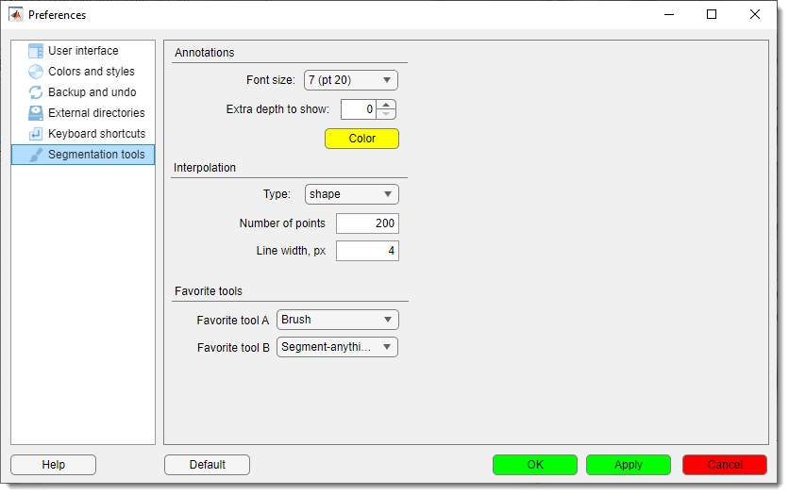The height and width of the screenshot is (495, 789).
Task: Open the Favorite tool B dropdown
Action: (337, 347)
